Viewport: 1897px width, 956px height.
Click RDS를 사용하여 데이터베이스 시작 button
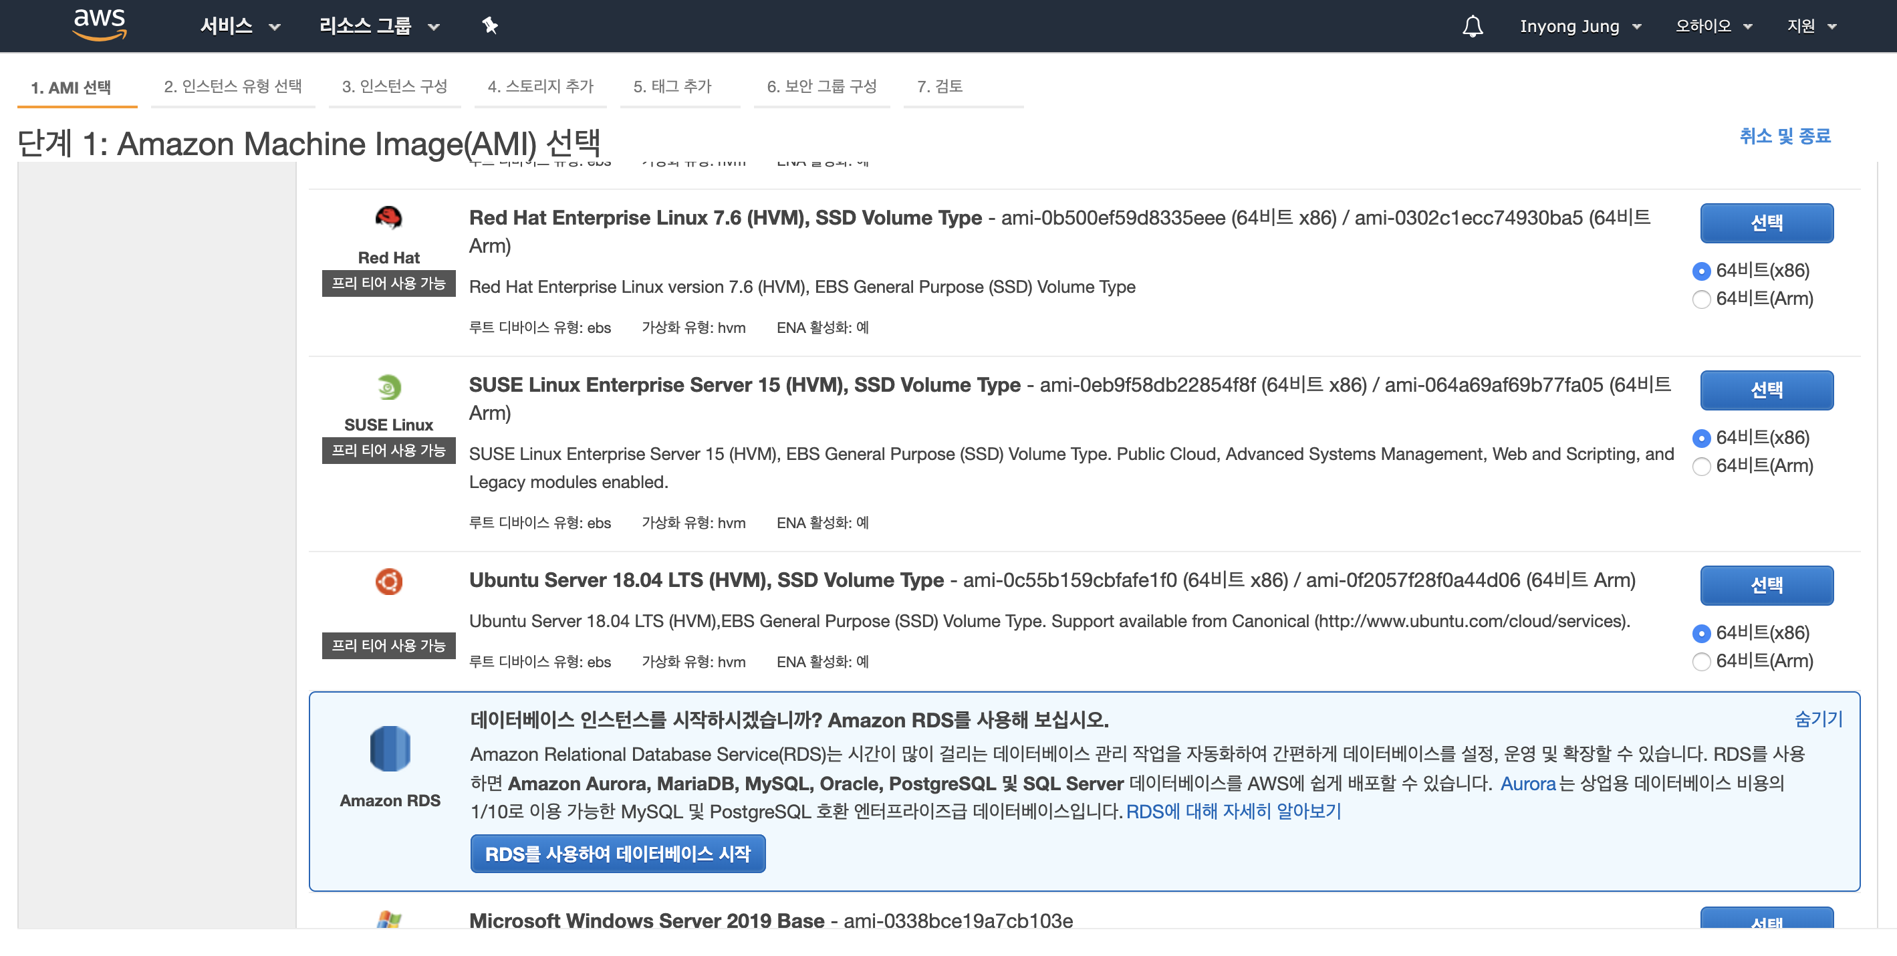click(x=617, y=854)
